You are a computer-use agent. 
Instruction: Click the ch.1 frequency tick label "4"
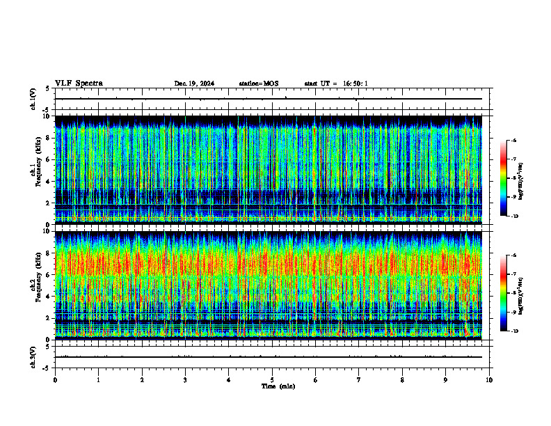(x=49, y=182)
